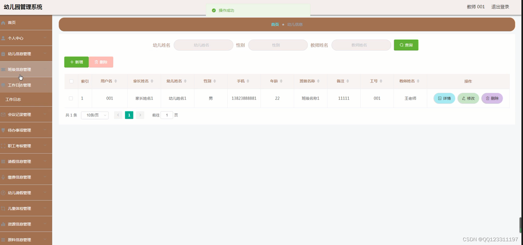Expand the 职工考核管理 menu chevron

click(45, 146)
